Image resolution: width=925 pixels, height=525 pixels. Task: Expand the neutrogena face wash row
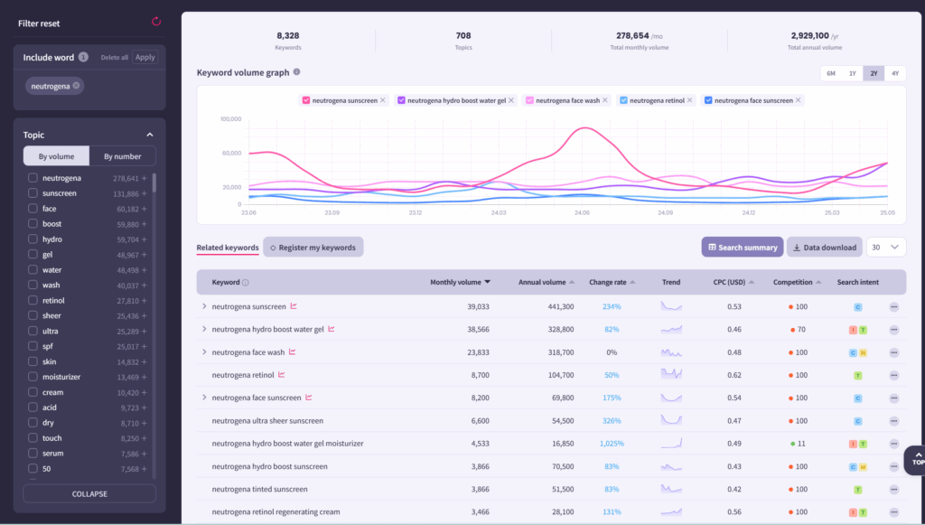click(x=204, y=352)
